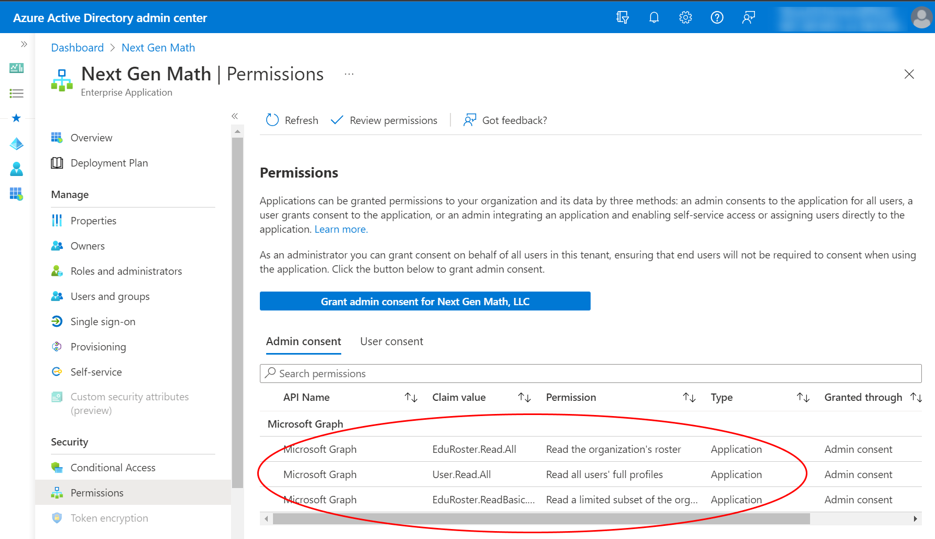The height and width of the screenshot is (539, 935).
Task: Click Read a limited subset permission text
Action: (622, 500)
